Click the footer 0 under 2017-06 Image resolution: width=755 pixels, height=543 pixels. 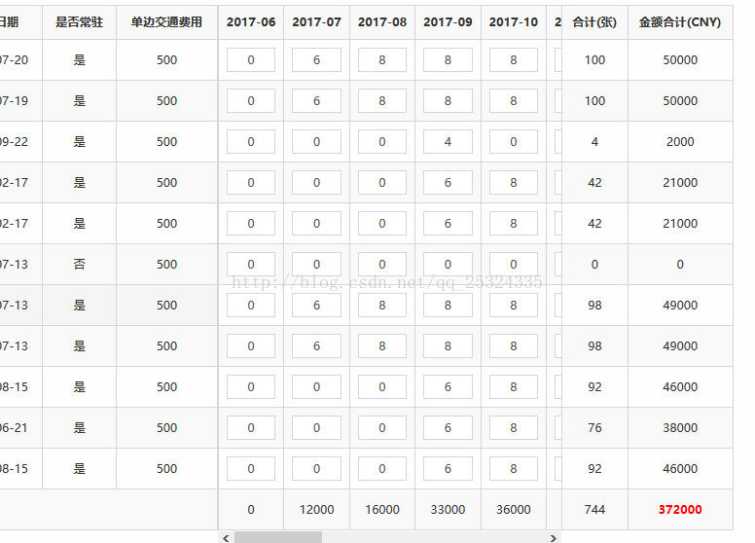tap(251, 510)
